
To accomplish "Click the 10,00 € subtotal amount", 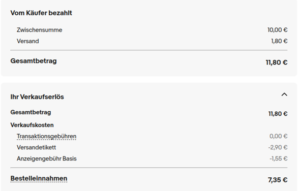I will point(278,30).
